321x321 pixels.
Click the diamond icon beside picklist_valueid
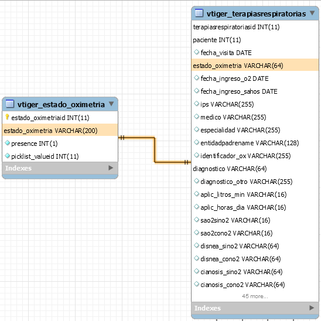(x=8, y=156)
